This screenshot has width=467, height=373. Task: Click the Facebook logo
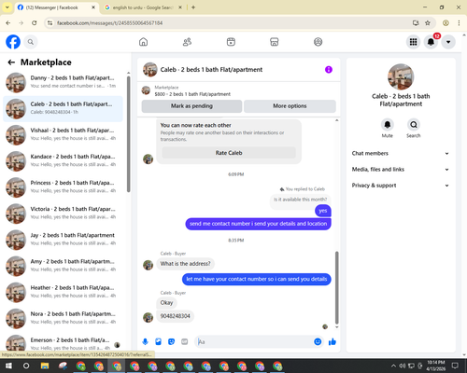pos(13,42)
